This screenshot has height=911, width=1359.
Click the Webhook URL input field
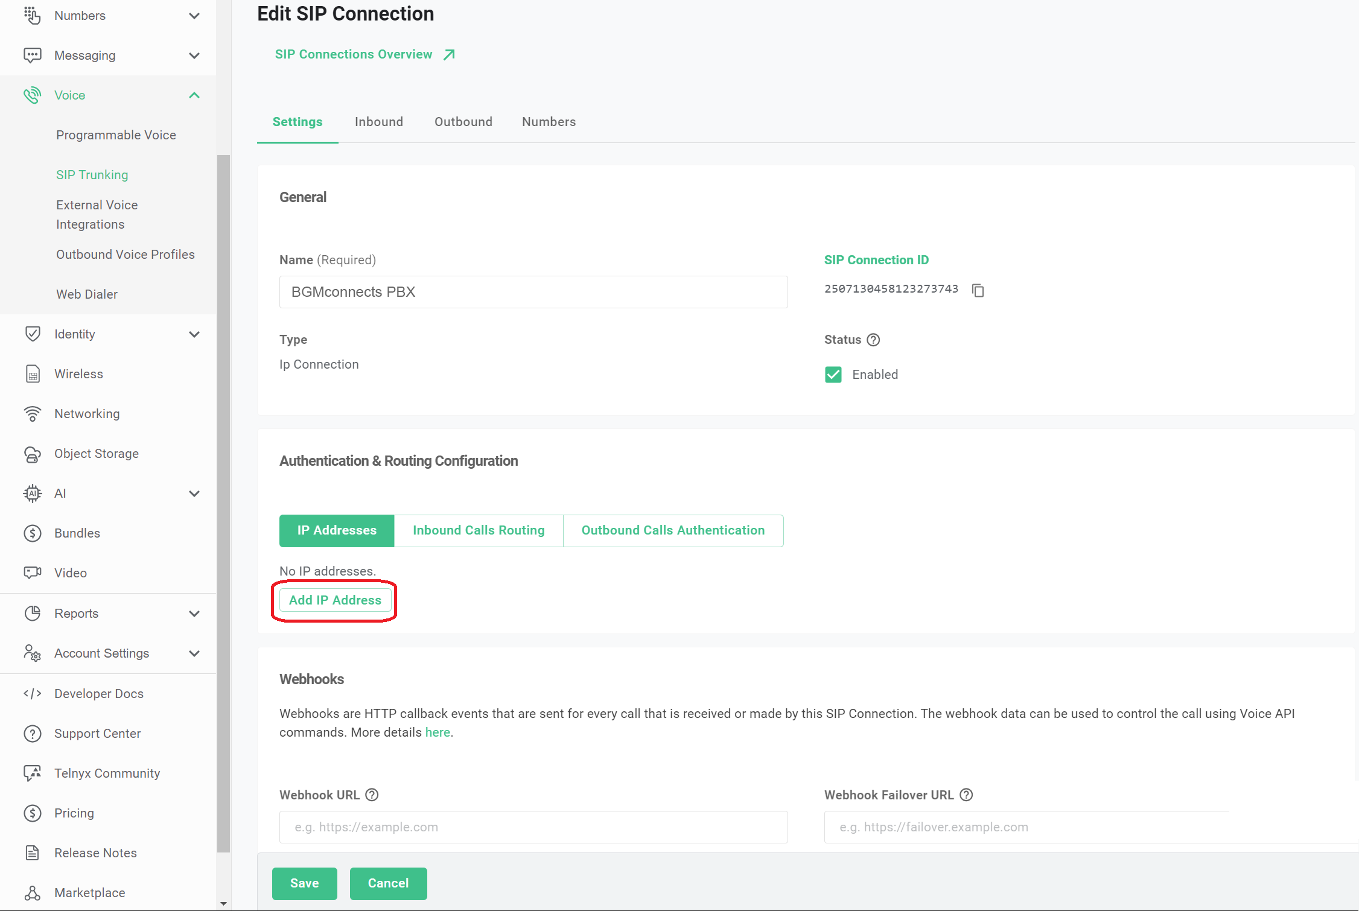pos(533,827)
